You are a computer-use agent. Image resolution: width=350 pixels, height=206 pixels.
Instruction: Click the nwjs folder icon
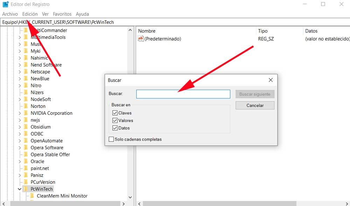pyautogui.click(x=26, y=120)
